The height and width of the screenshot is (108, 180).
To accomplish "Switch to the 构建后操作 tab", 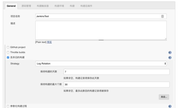I will click(86, 6).
